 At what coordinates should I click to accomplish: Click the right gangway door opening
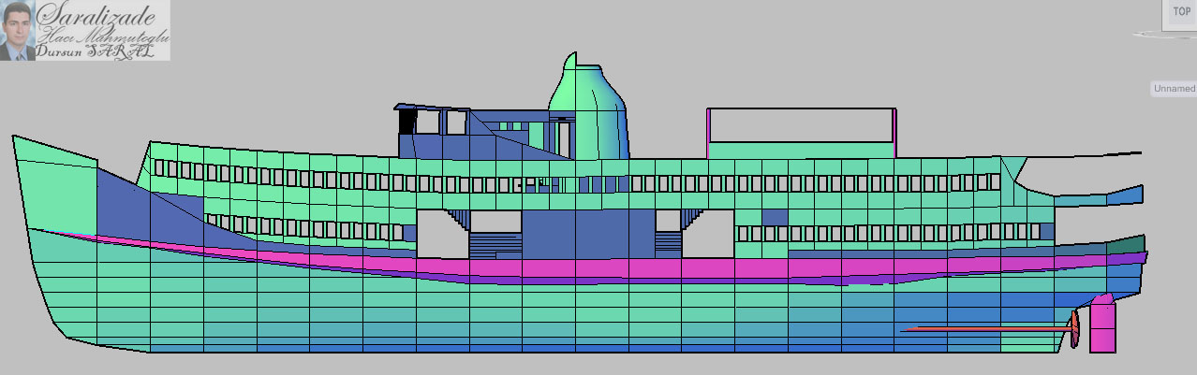(x=707, y=234)
